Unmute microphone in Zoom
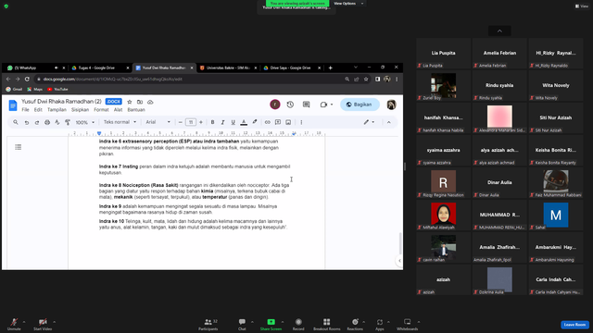593x333 pixels. [x=14, y=325]
